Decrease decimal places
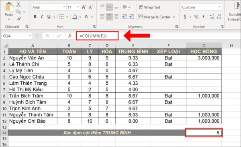This screenshot has width=241, height=147. point(219,17)
